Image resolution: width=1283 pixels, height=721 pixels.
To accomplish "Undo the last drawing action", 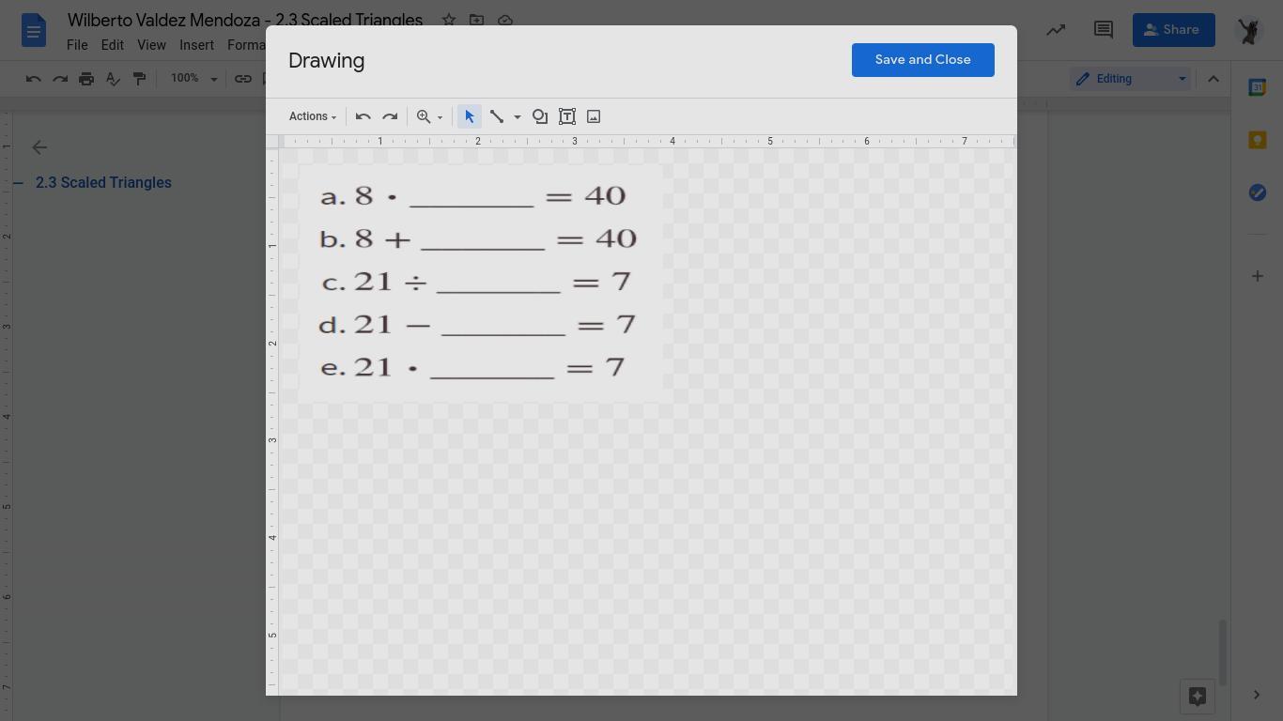I will tap(363, 116).
